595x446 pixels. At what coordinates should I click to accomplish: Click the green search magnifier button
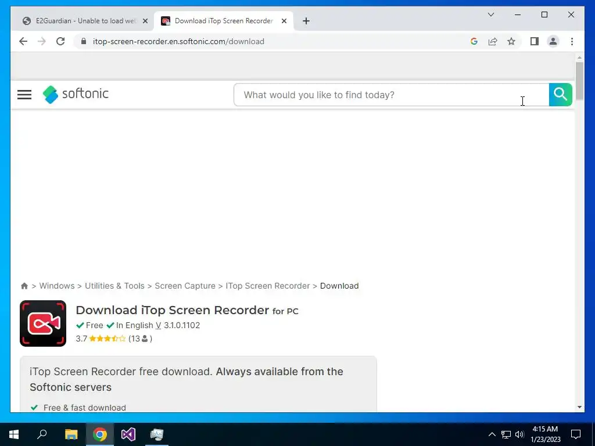(561, 95)
